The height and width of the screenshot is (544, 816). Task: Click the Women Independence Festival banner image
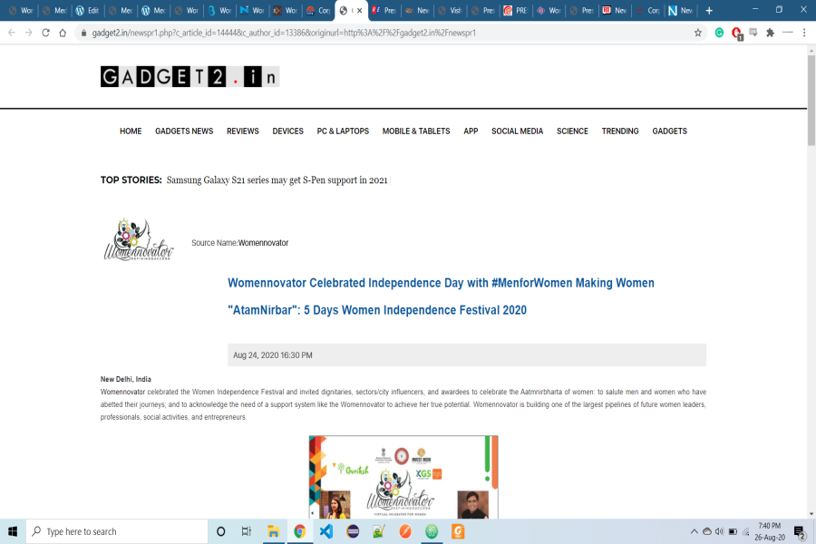pyautogui.click(x=403, y=477)
